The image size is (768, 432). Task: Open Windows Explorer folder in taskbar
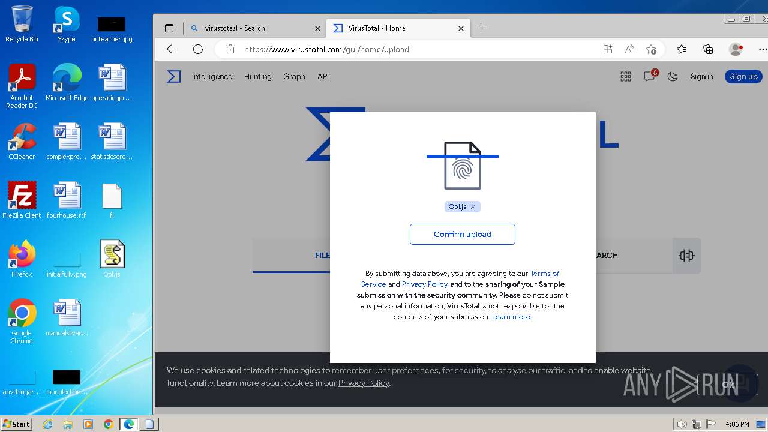click(x=68, y=424)
